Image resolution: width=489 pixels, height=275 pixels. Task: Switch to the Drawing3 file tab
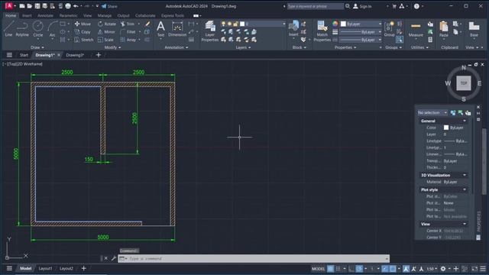[75, 55]
